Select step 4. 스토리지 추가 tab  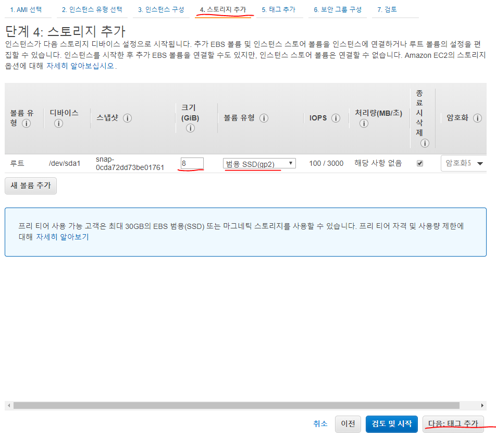click(222, 9)
